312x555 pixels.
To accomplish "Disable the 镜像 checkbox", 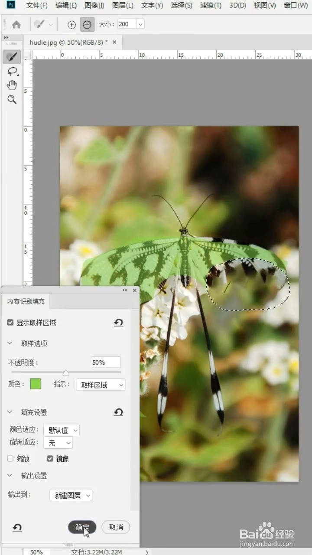I will (x=50, y=458).
